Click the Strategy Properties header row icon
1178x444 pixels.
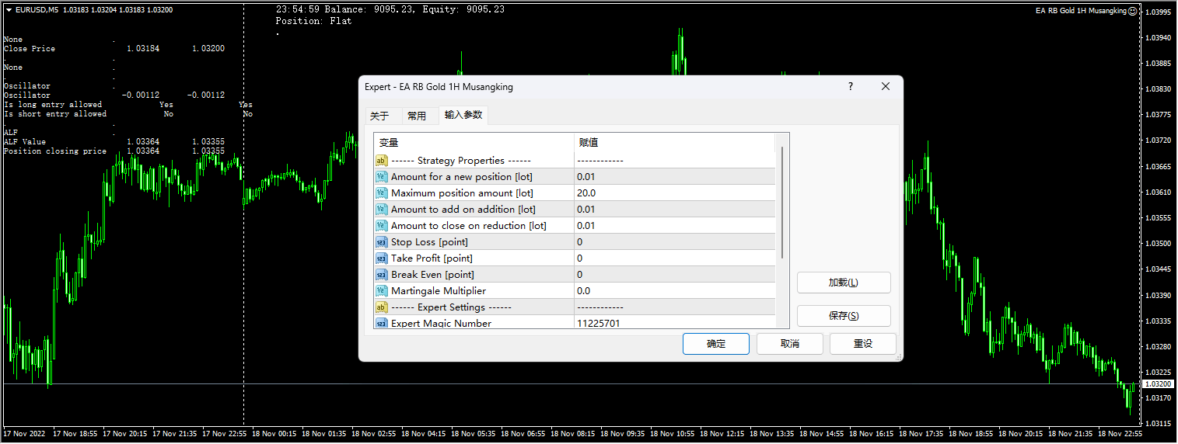point(382,161)
